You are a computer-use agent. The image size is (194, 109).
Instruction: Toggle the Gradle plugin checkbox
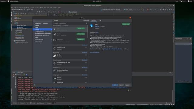point(86,55)
